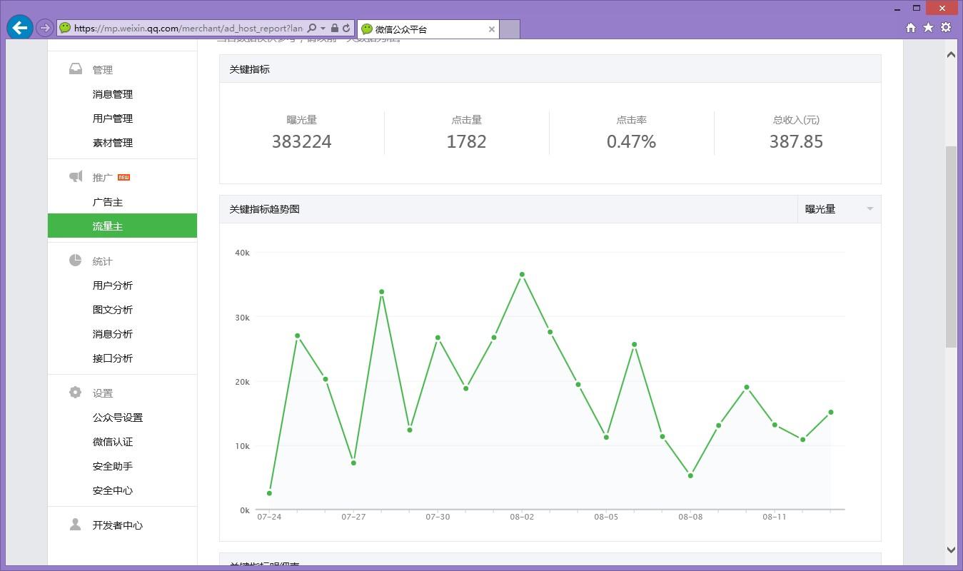Refresh the page with reload icon
This screenshot has height=571, width=963.
346,29
